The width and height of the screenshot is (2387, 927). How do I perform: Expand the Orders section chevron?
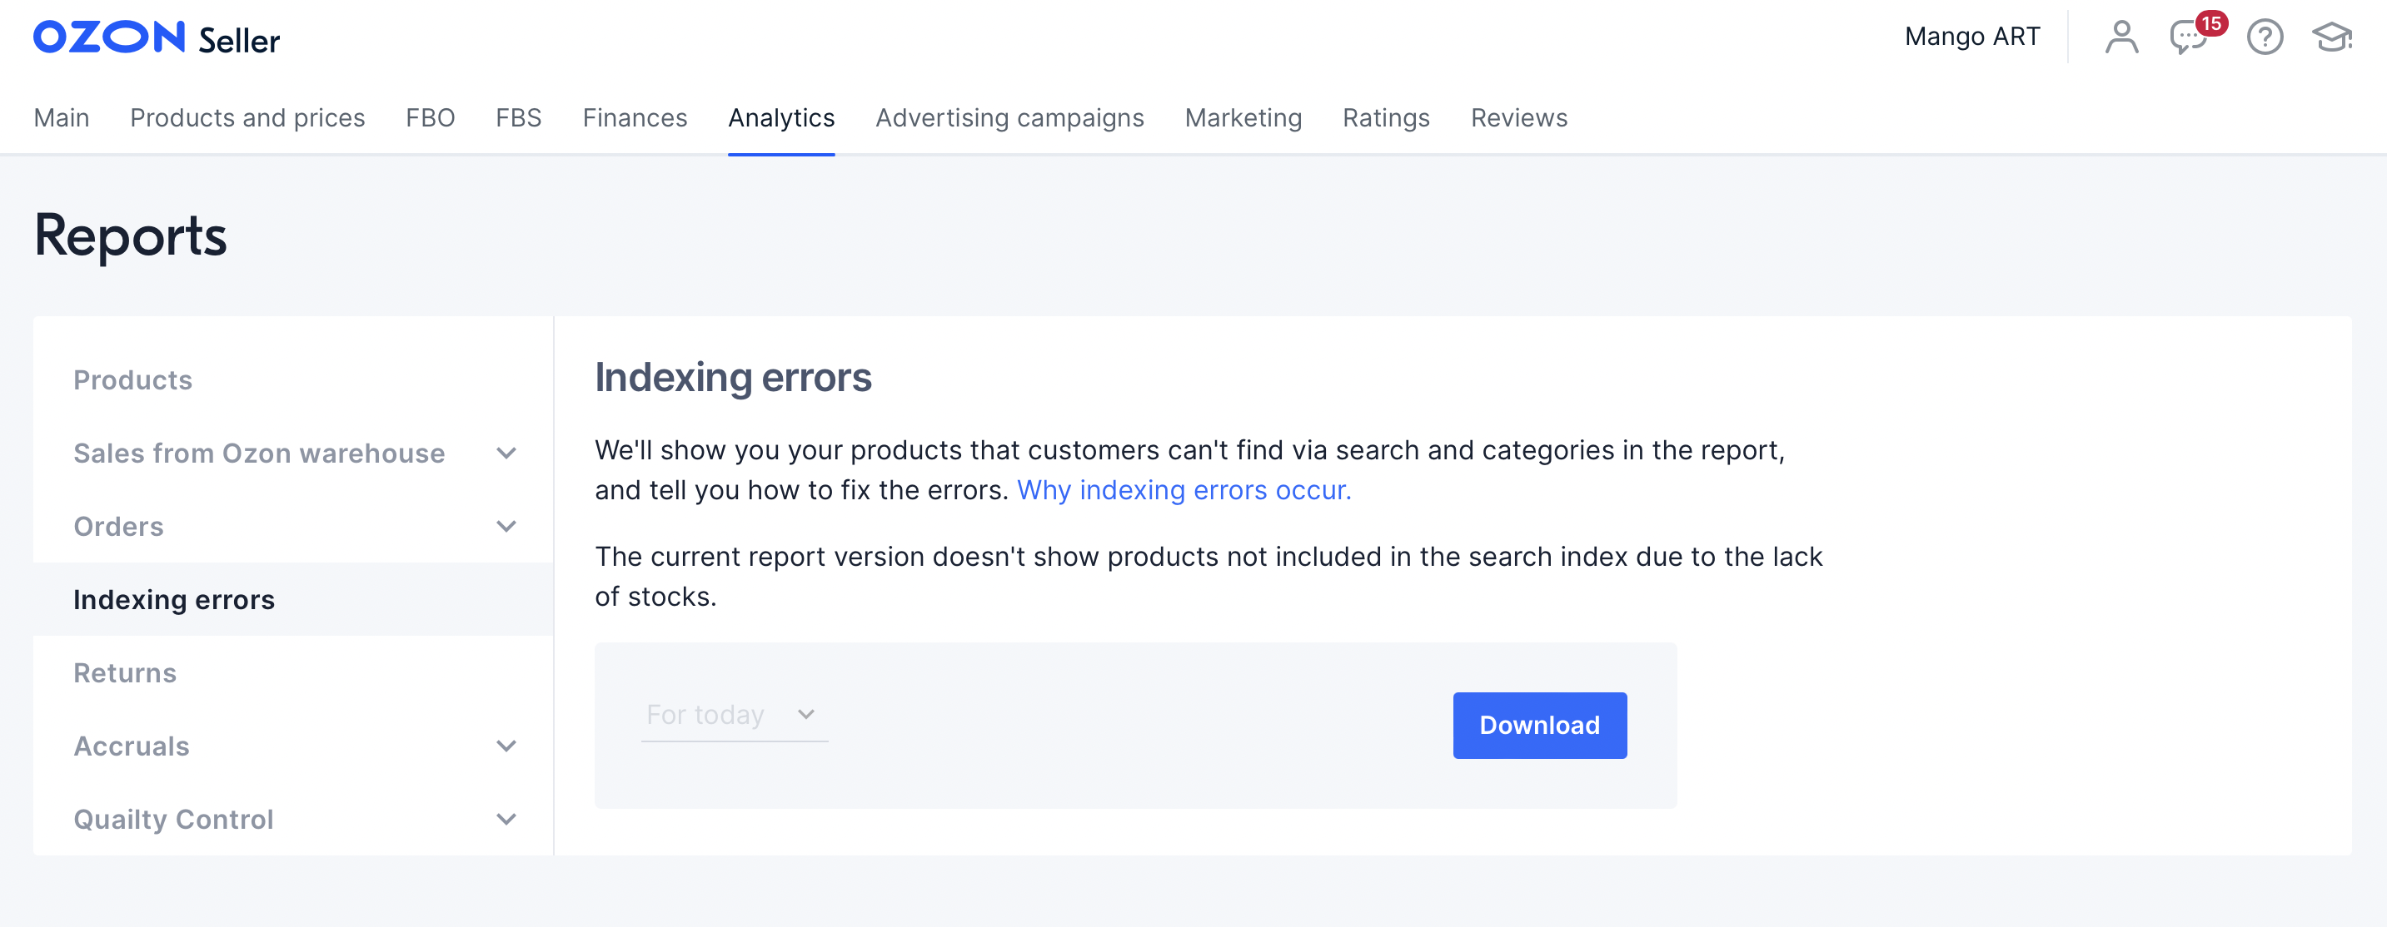(506, 526)
